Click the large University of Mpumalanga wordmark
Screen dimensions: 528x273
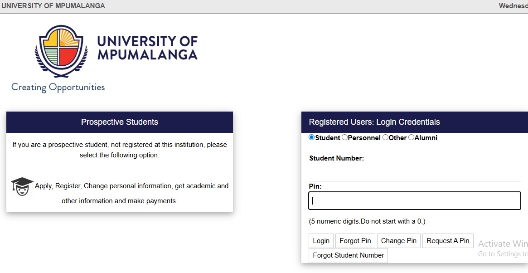click(x=147, y=48)
